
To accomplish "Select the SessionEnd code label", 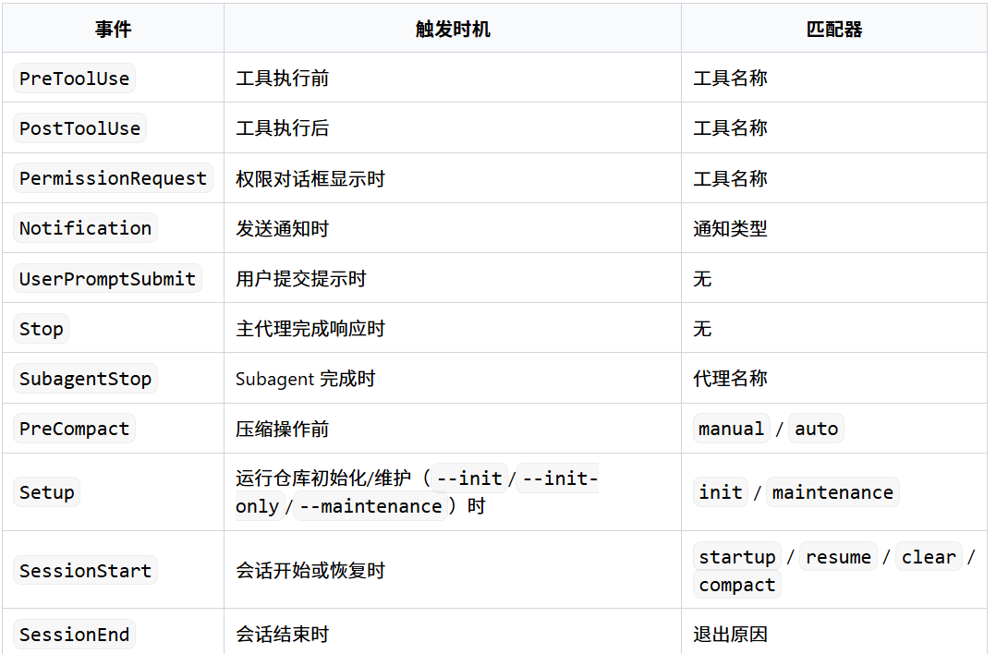I will 74,634.
